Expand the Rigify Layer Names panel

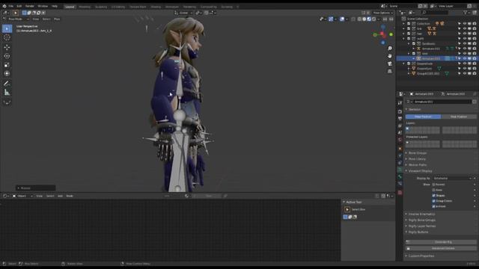click(422, 226)
